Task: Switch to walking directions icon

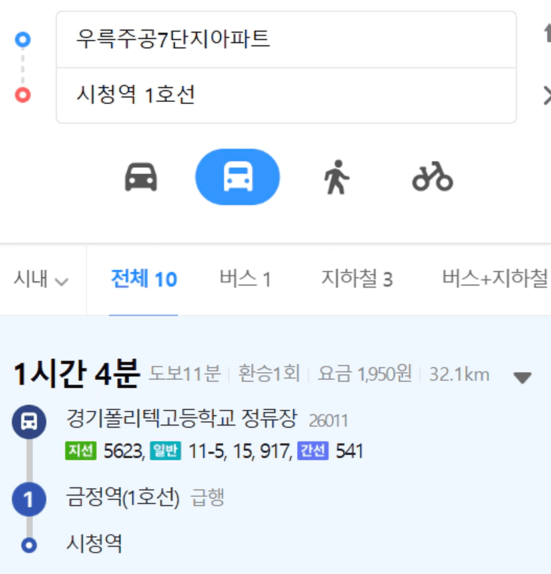Action: pyautogui.click(x=336, y=177)
